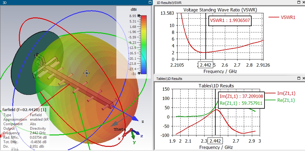The height and width of the screenshot is (151, 305).
Task: Click the 8.95 top colorbar value
Action: click(x=132, y=16)
